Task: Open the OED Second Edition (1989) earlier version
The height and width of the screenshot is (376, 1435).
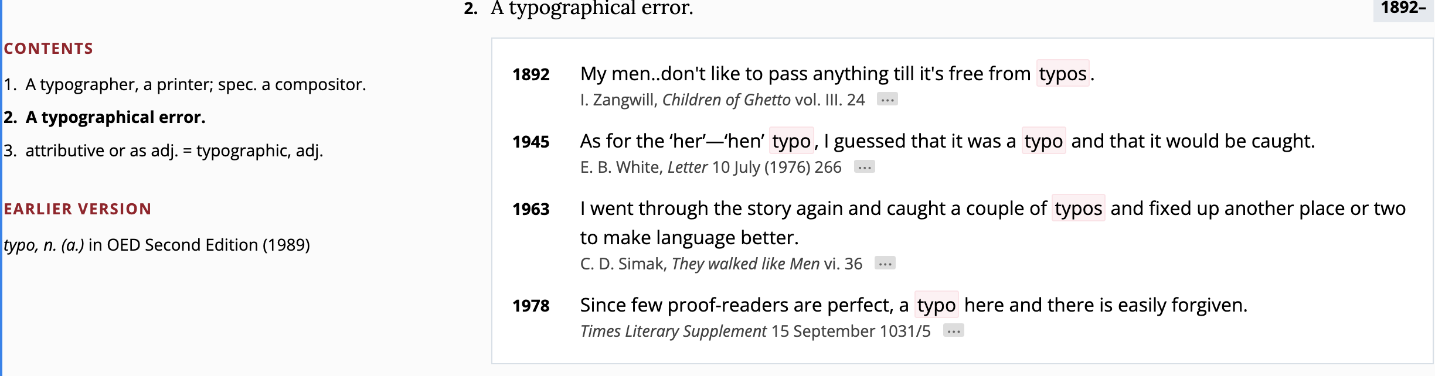Action: pos(156,244)
